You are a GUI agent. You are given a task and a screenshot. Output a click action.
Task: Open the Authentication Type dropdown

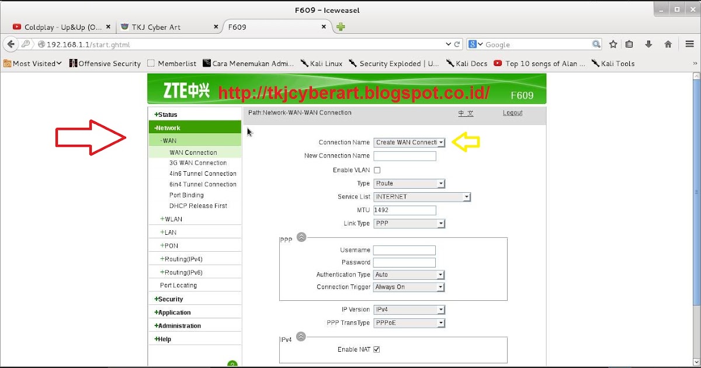[x=409, y=275]
